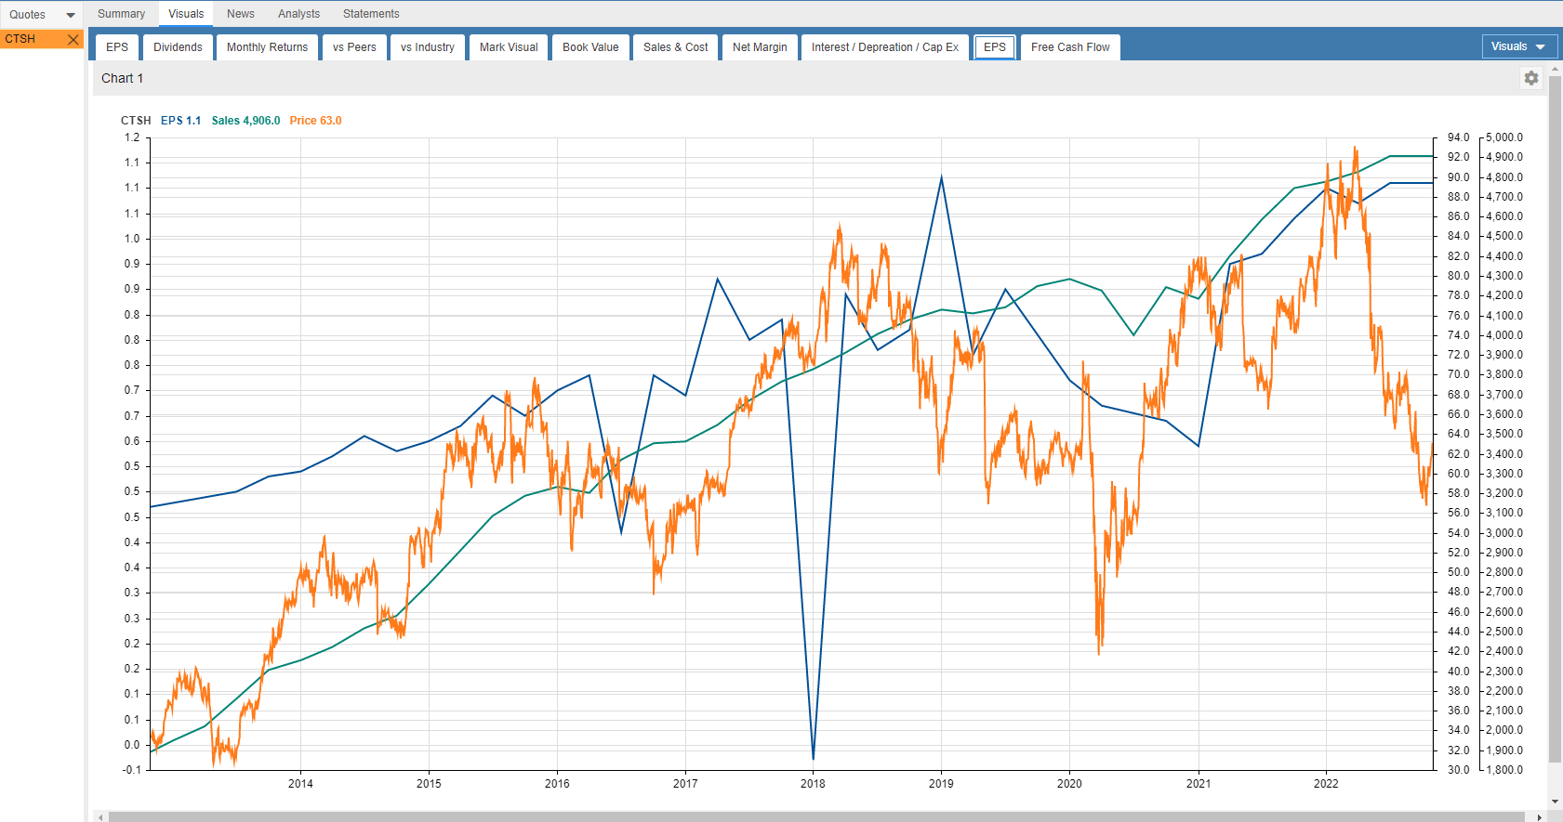View the Statements tab

click(x=371, y=14)
